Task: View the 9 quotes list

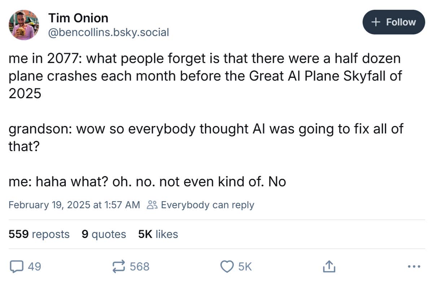Action: [x=104, y=234]
